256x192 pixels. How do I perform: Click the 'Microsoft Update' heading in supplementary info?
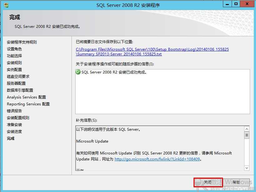tap(92, 141)
